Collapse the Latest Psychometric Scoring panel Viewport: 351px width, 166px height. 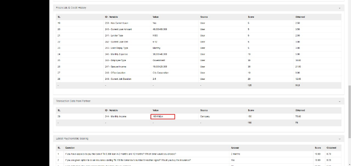340,139
